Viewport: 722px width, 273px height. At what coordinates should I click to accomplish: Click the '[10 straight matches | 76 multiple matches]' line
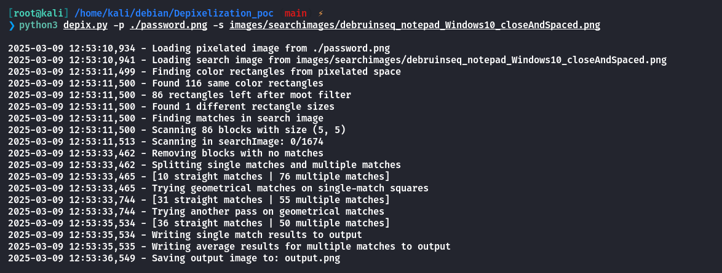click(x=199, y=177)
